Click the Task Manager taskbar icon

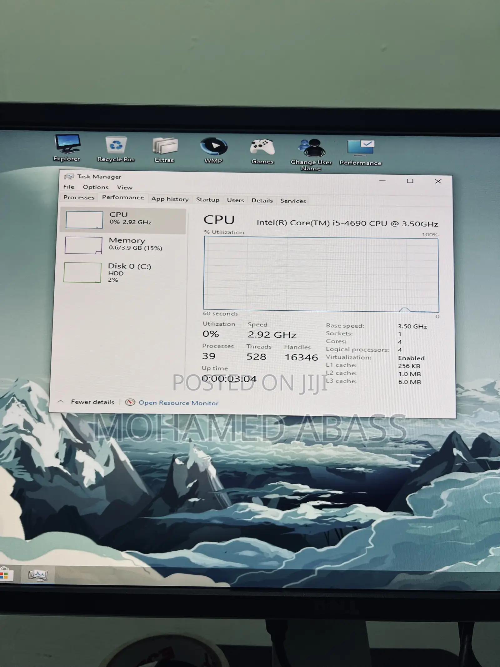37,574
